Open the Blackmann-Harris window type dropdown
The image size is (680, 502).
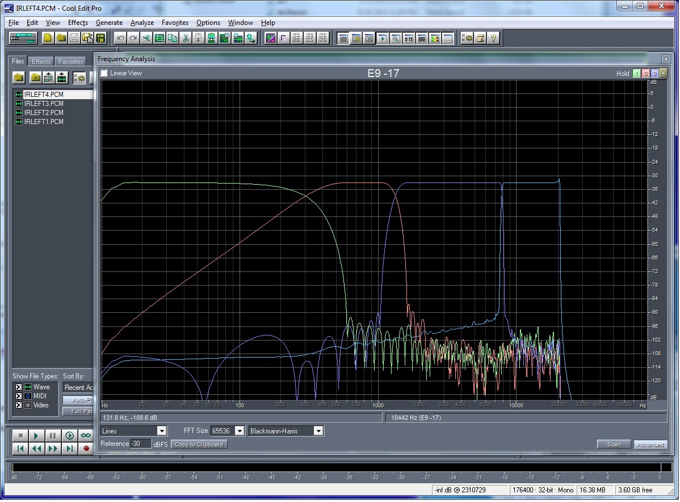318,431
